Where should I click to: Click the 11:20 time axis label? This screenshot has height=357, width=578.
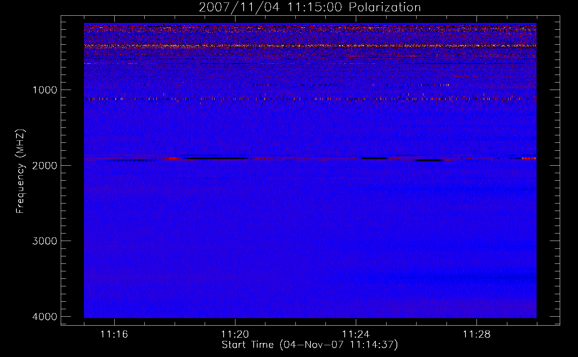(235, 334)
